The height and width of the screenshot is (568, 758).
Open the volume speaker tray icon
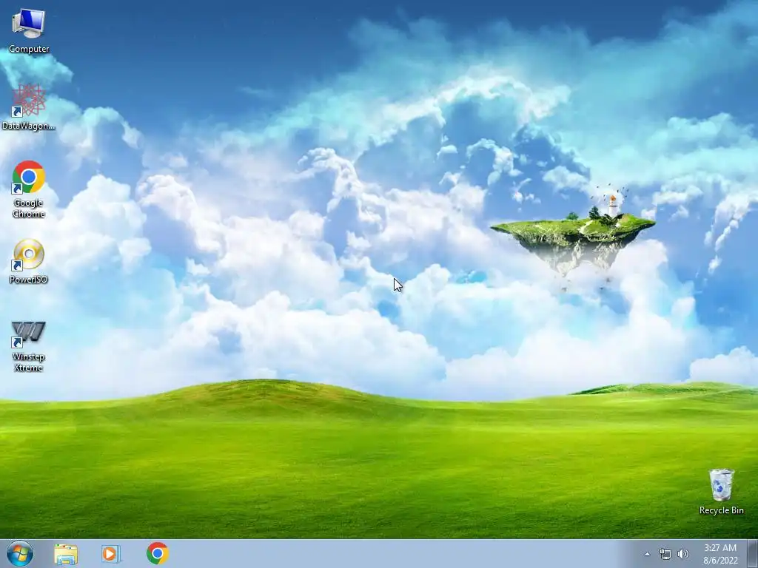click(682, 554)
